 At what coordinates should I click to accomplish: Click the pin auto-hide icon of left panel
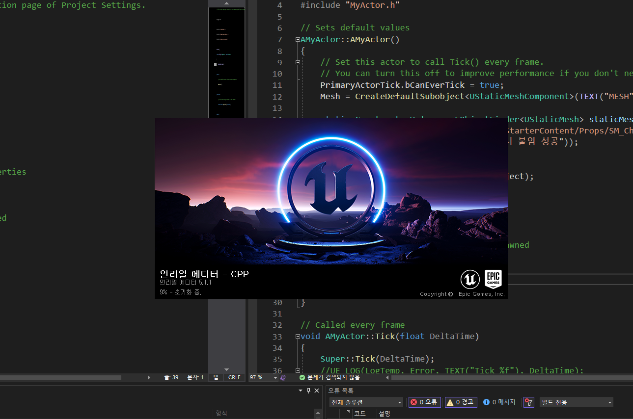point(308,391)
